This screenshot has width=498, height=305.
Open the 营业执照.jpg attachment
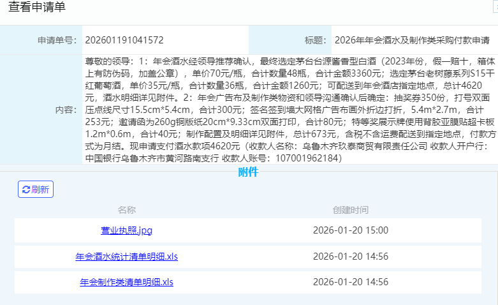coord(126,230)
